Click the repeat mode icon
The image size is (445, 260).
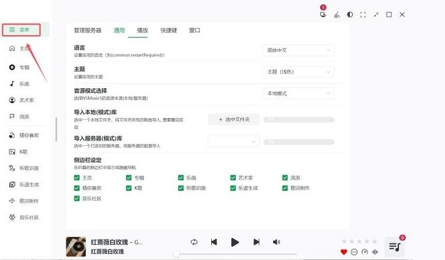click(x=194, y=242)
